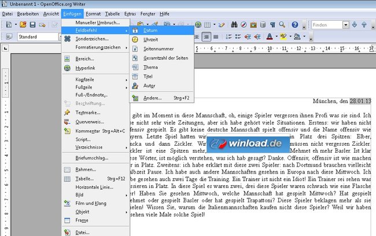Choose Gesamtzahl der Seiten entry

162,58
